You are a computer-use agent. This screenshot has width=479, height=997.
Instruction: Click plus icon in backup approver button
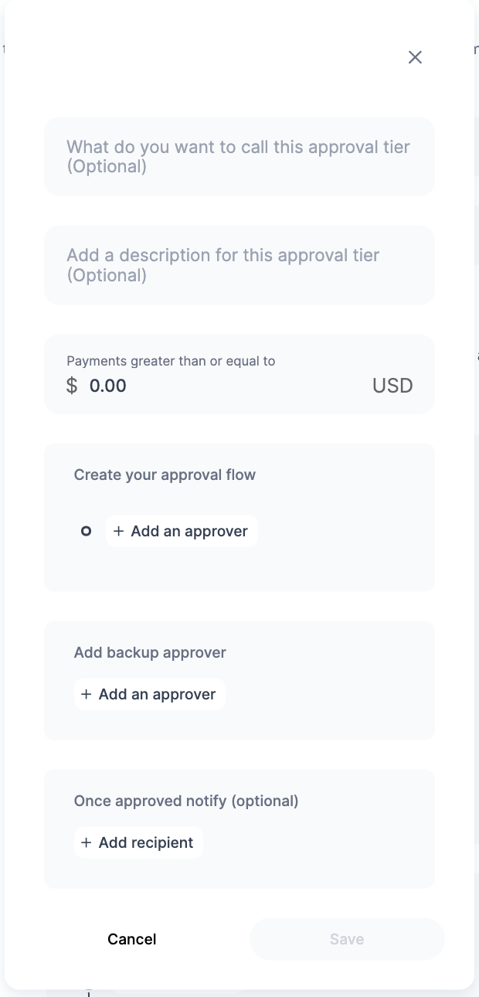point(86,694)
